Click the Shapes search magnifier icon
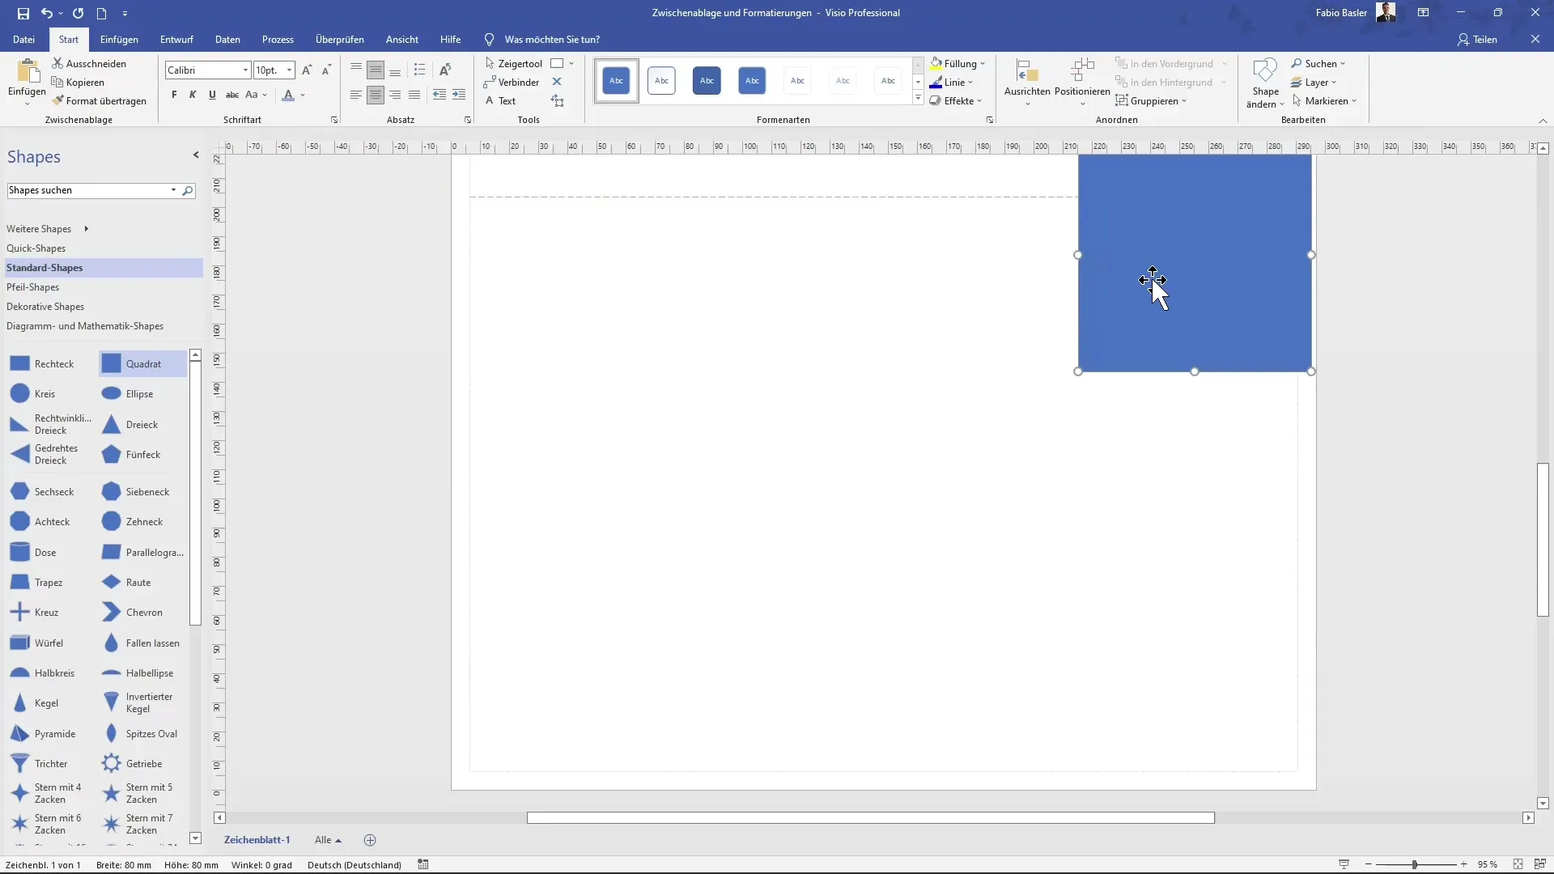The width and height of the screenshot is (1554, 874). (188, 190)
